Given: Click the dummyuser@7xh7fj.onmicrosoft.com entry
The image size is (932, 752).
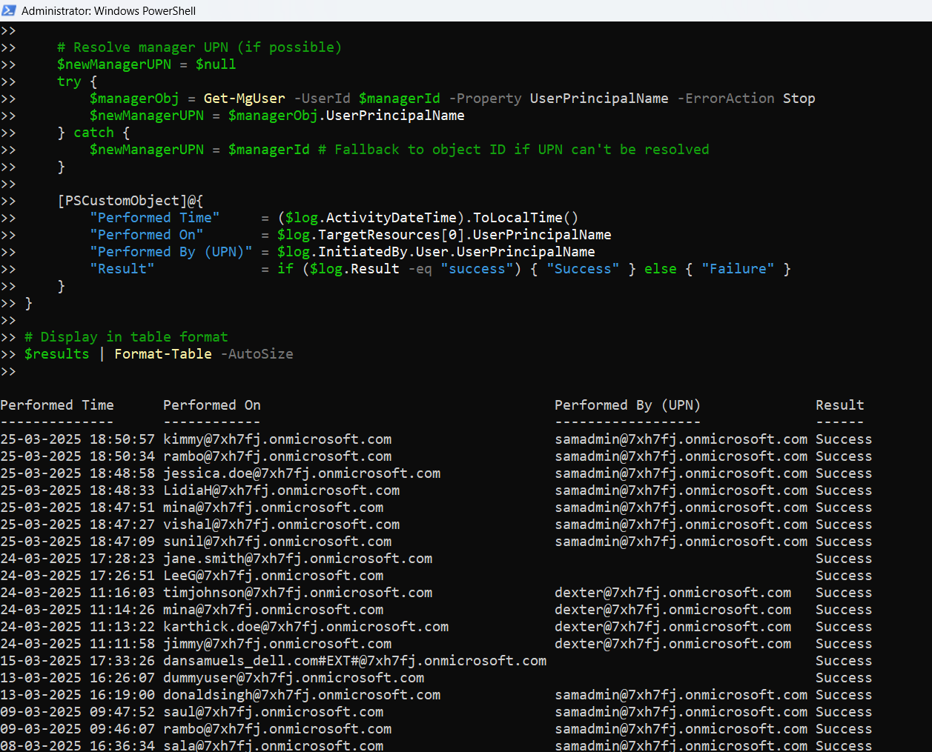Looking at the screenshot, I should pyautogui.click(x=294, y=678).
